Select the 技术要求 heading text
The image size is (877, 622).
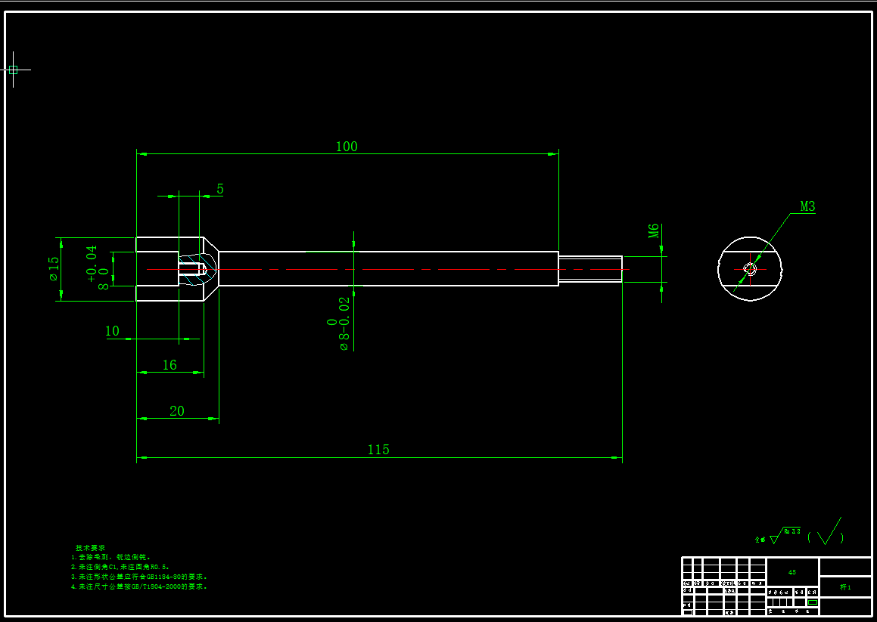tap(90, 548)
